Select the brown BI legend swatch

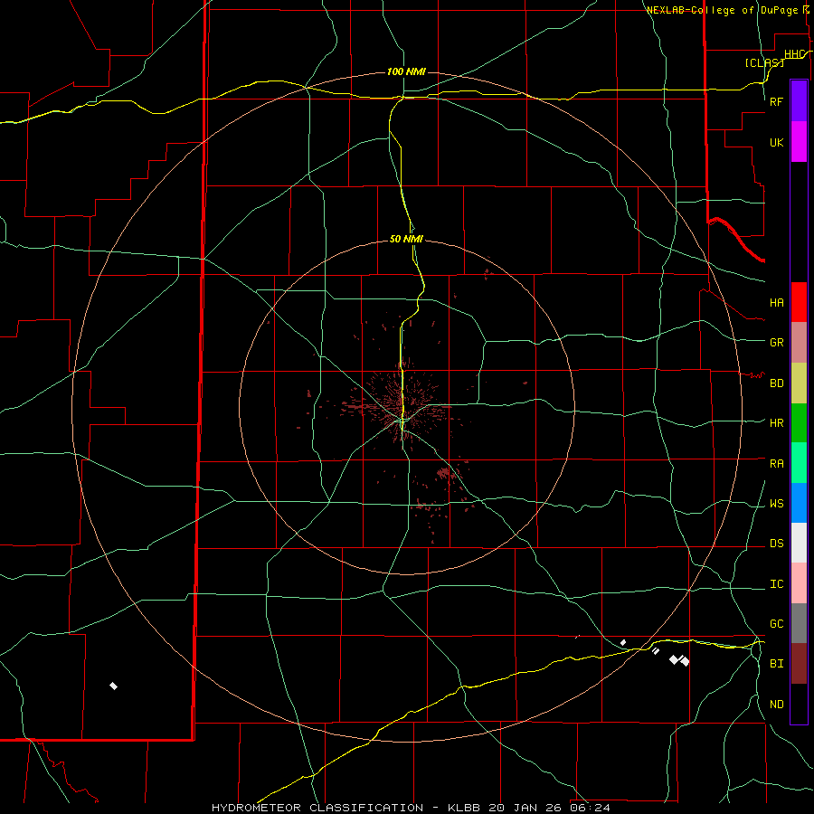pyautogui.click(x=799, y=664)
